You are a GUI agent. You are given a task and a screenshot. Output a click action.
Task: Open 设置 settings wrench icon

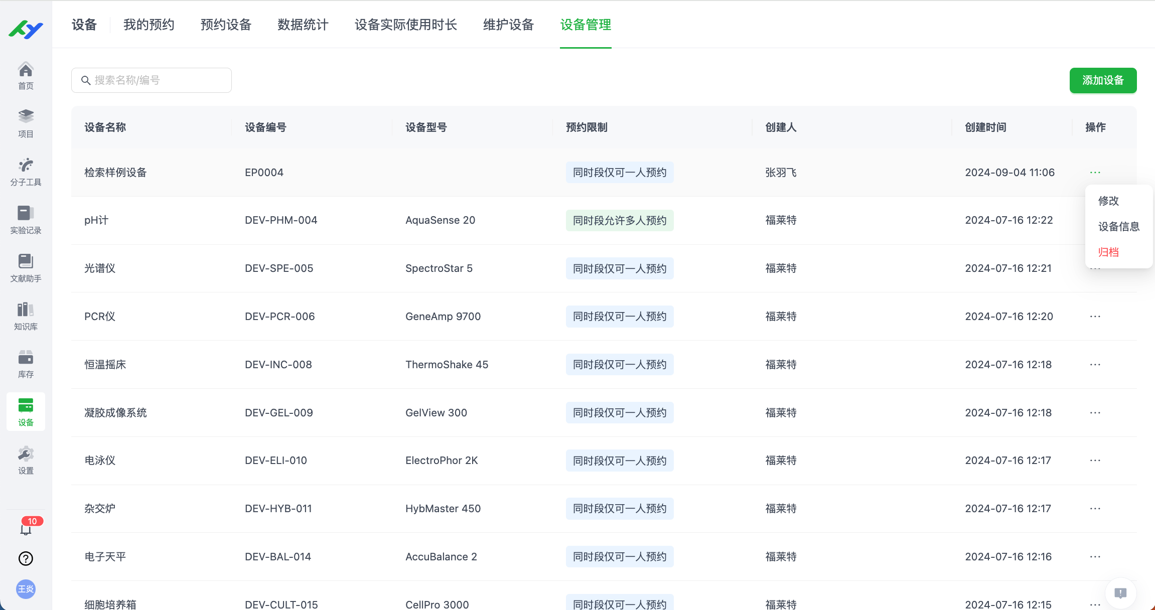[x=26, y=460]
